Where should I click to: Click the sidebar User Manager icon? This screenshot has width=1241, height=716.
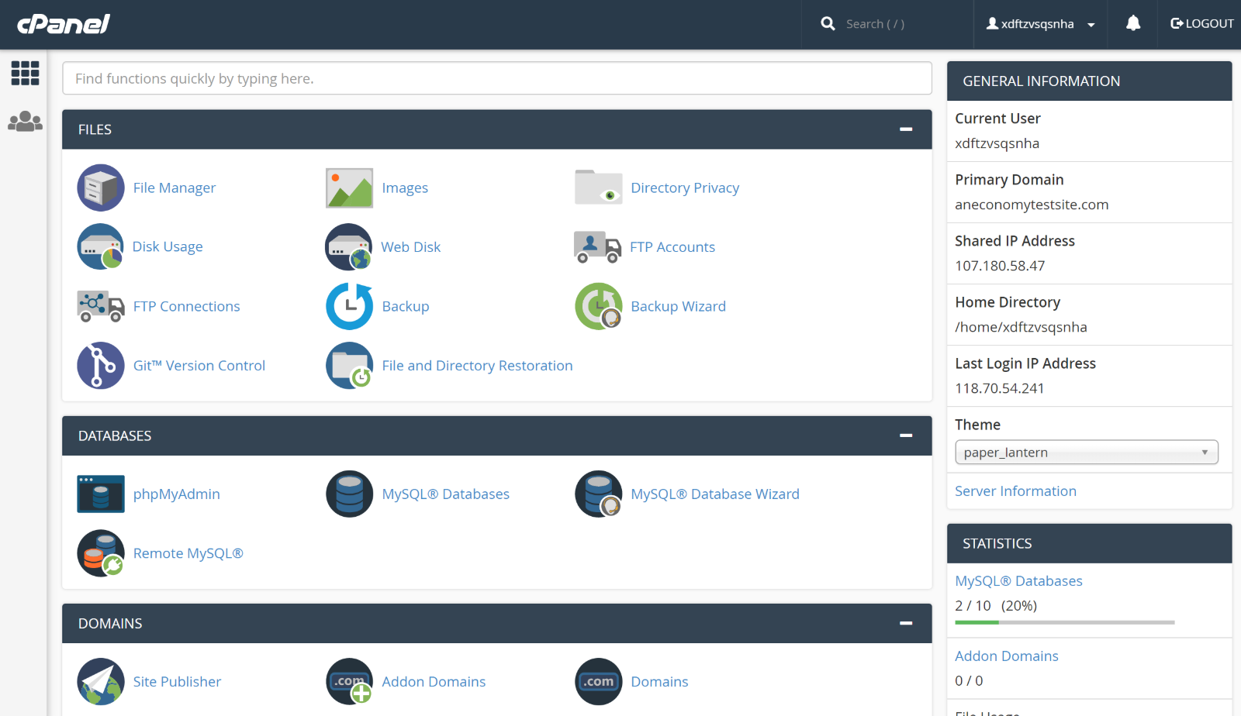pos(26,121)
